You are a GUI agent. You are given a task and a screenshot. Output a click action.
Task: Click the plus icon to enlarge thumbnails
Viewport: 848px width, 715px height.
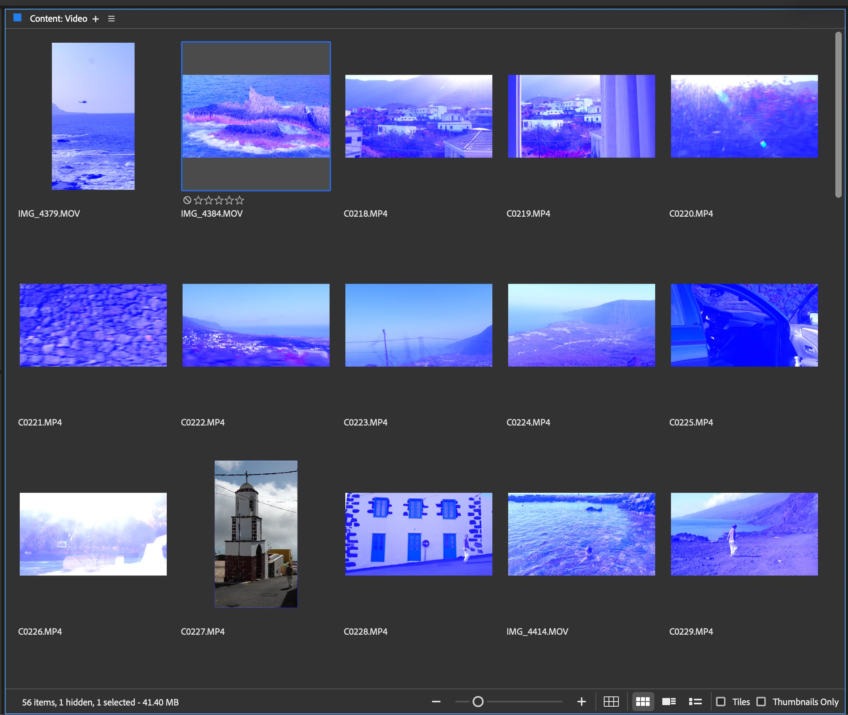[x=581, y=702]
